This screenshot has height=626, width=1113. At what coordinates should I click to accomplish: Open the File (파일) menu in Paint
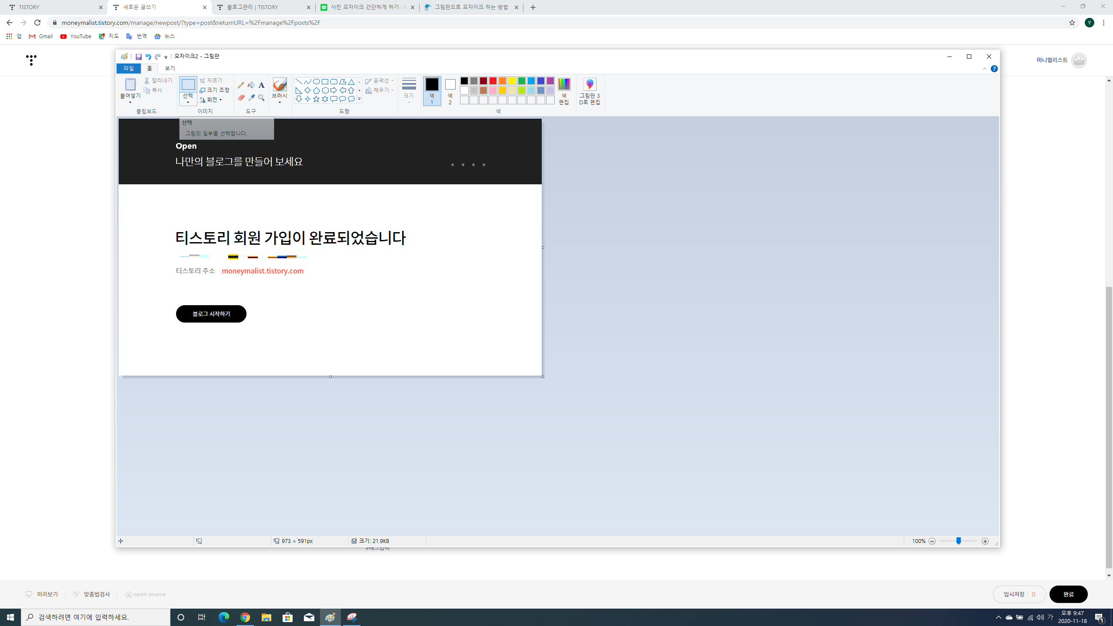coord(128,68)
